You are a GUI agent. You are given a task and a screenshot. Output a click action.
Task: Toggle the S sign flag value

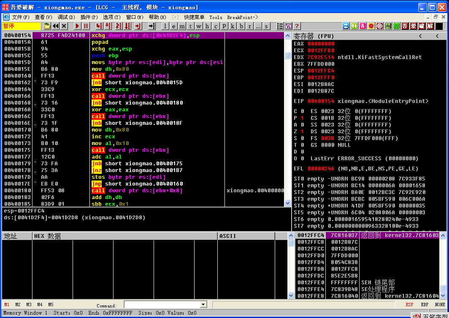coord(303,138)
